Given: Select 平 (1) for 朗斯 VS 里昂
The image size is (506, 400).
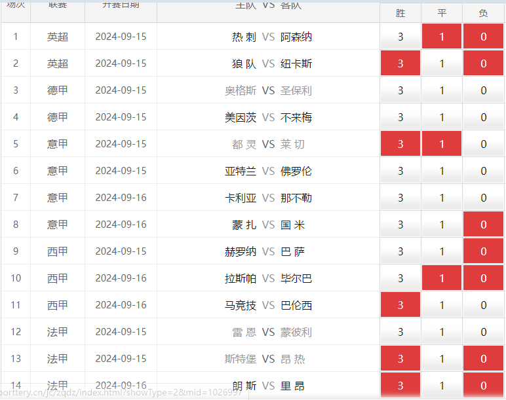Looking at the screenshot, I should pos(442,386).
